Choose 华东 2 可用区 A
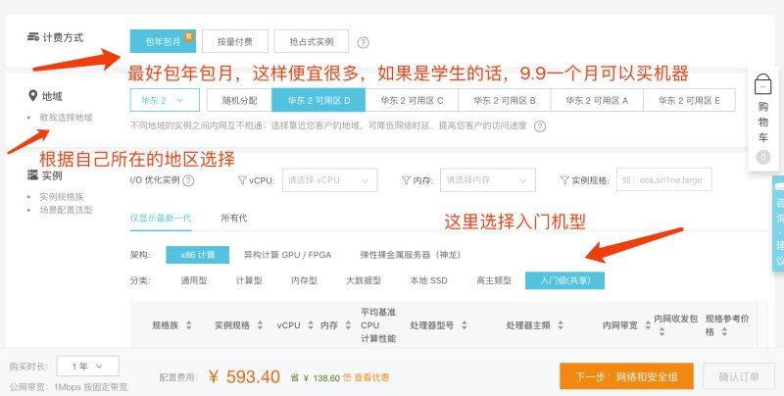Viewport: 784px width, 396px height. pyautogui.click(x=597, y=100)
